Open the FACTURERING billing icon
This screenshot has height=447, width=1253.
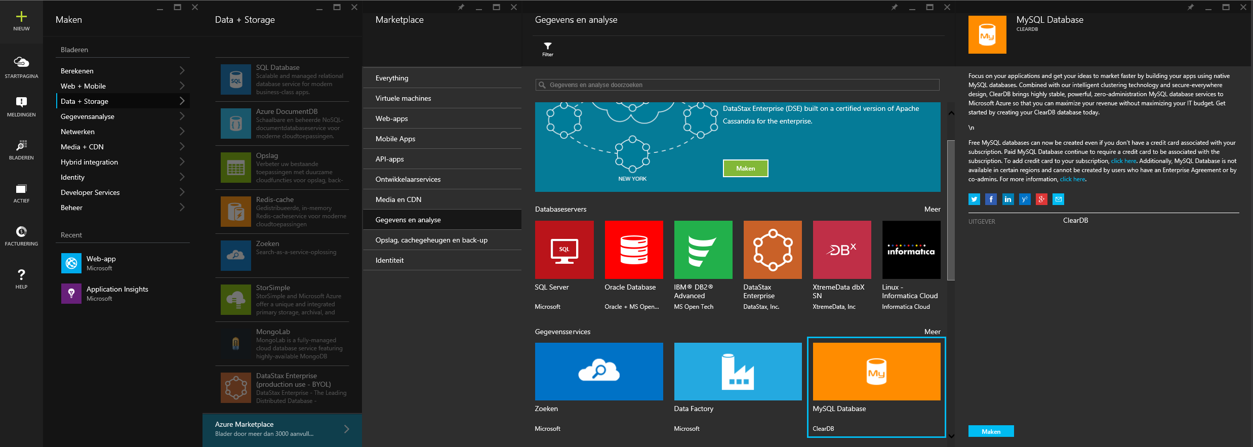click(x=21, y=232)
